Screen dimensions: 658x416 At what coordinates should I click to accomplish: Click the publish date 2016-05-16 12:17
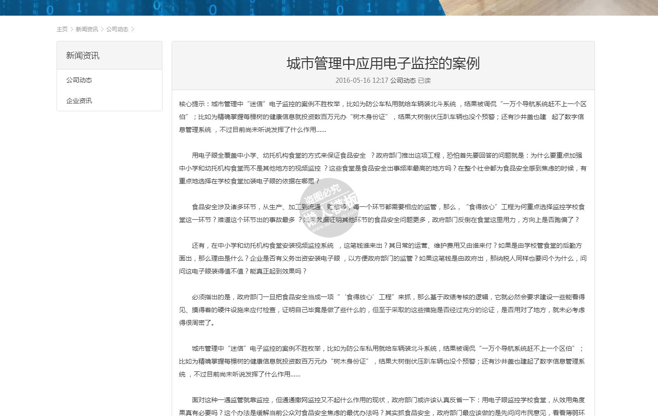point(362,80)
